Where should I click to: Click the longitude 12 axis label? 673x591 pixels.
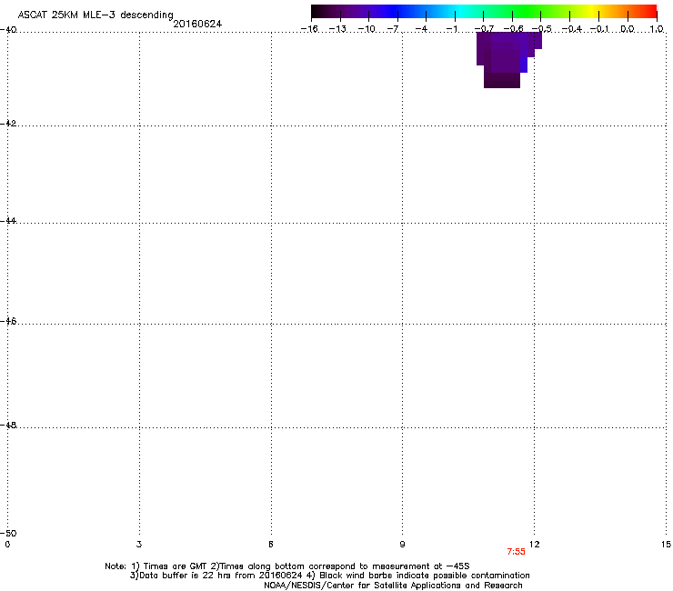click(x=534, y=545)
